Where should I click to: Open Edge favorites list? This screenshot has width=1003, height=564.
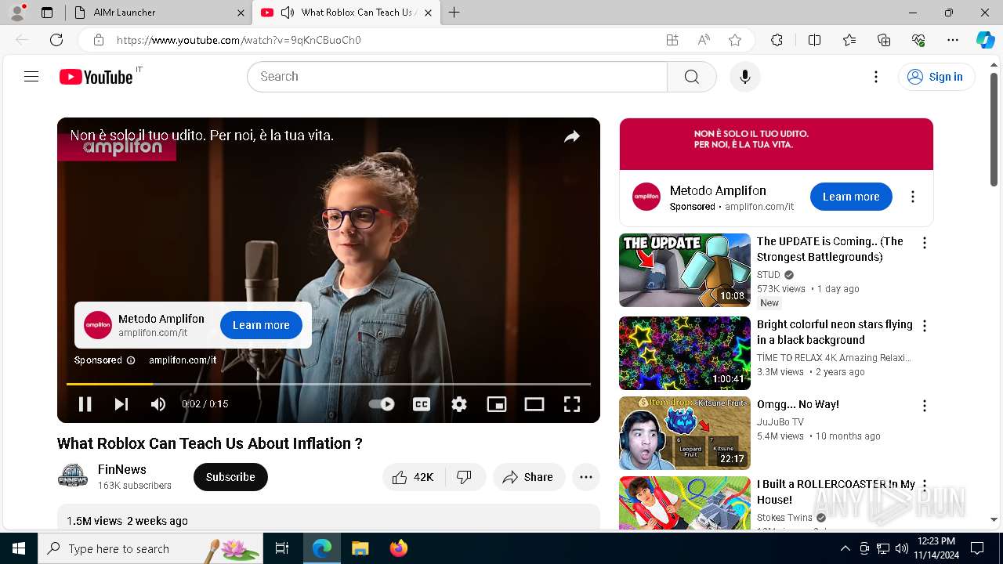849,40
